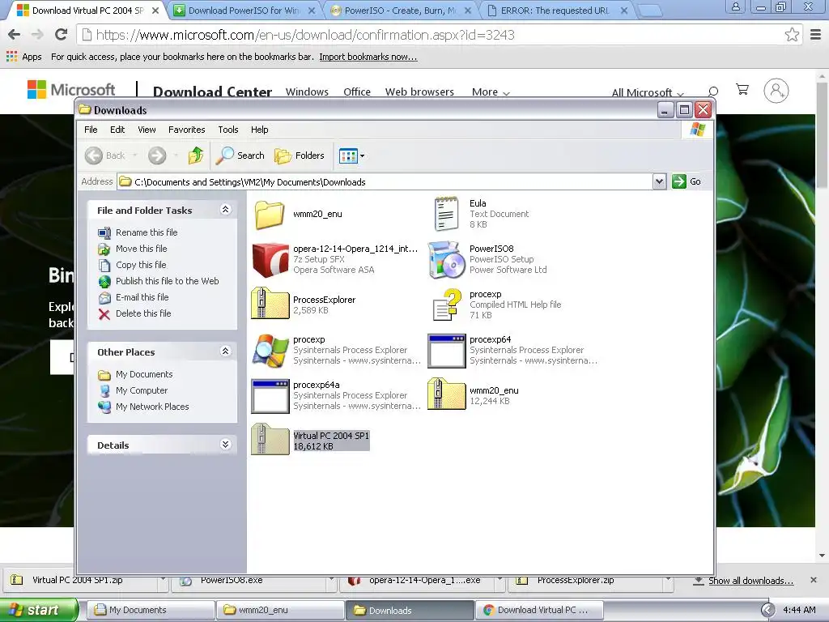Select the Opera setup installer icon
Image resolution: width=829 pixels, height=622 pixels.
pyautogui.click(x=270, y=260)
